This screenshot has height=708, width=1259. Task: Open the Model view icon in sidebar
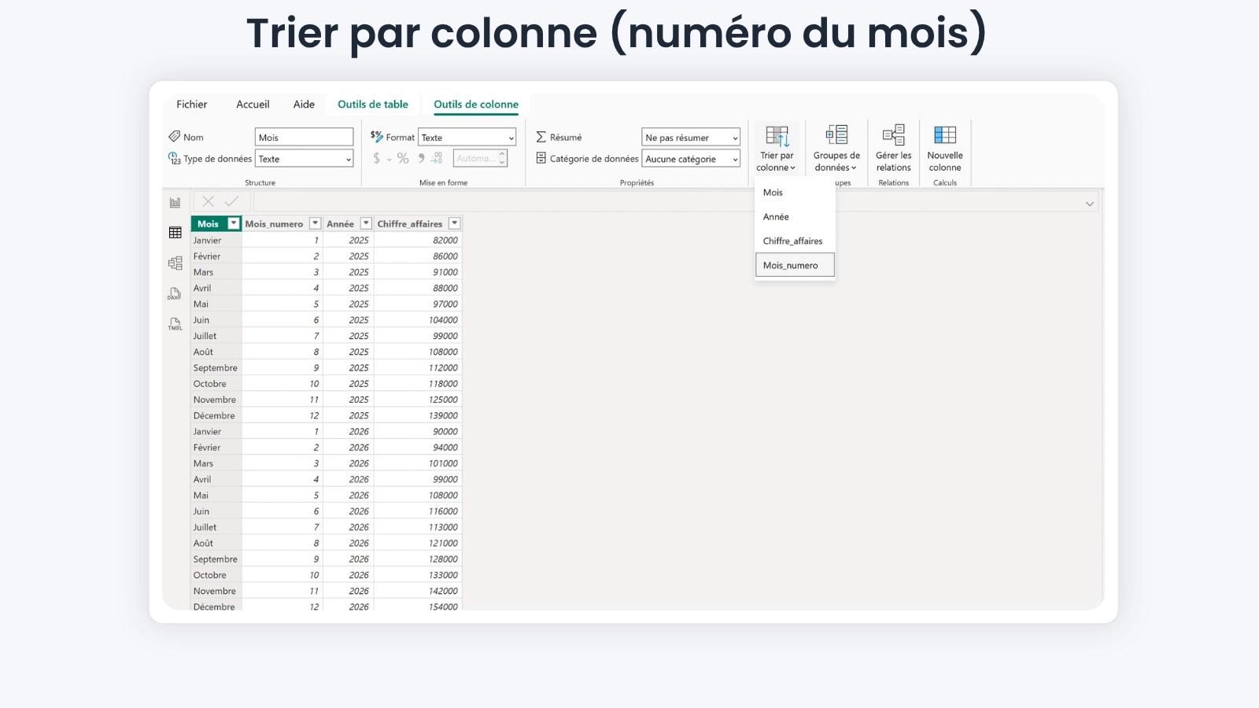(x=175, y=264)
